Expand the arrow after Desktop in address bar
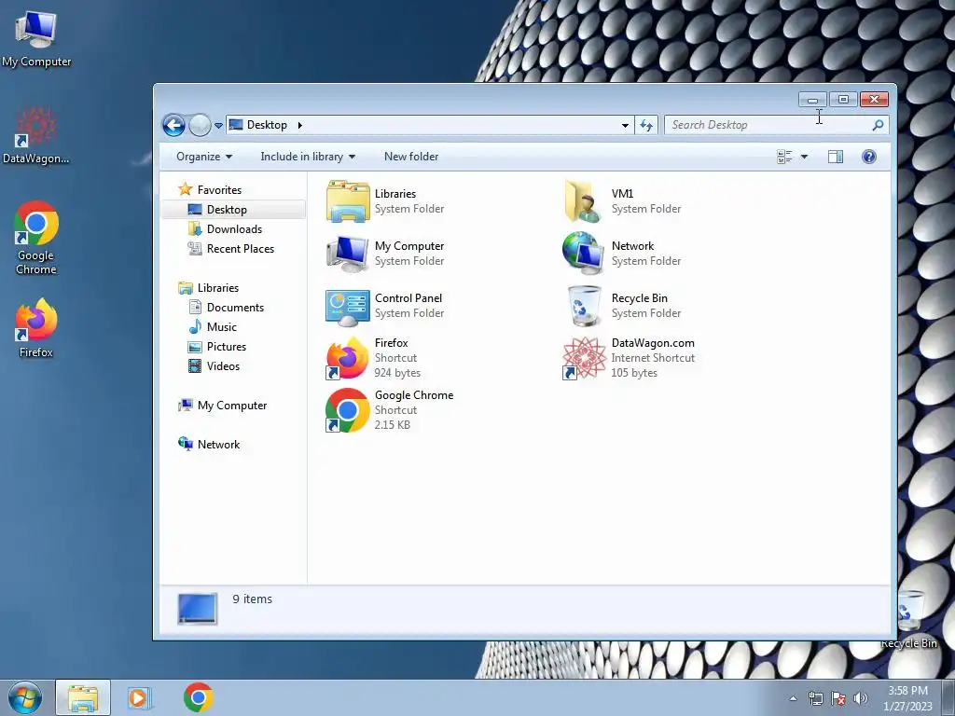Viewport: 955px width, 716px height. (x=299, y=125)
